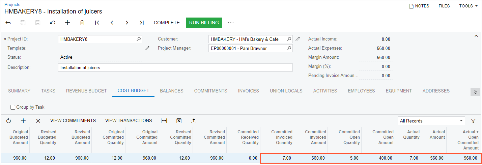The width and height of the screenshot is (482, 165).
Task: Fit columns in the cost budget grid
Action: (x=164, y=121)
